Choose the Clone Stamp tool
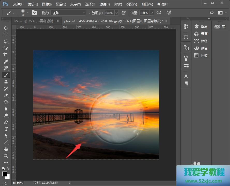This screenshot has height=186, width=230. 6,82
